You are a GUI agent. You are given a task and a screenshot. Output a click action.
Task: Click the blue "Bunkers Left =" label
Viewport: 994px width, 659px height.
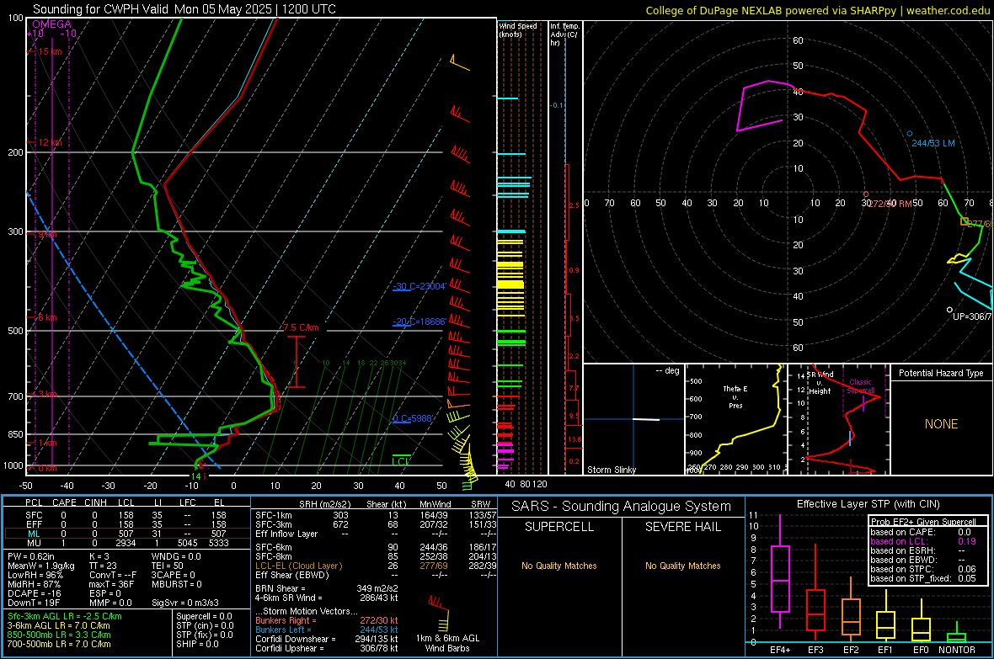pyautogui.click(x=283, y=630)
